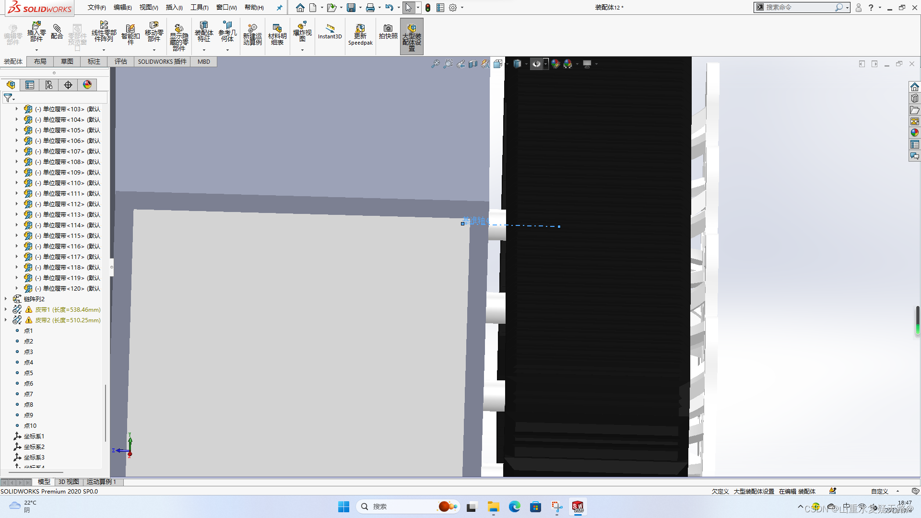Open SOLIDWORKS Resources home icon in task pane
This screenshot has width=921, height=518.
pyautogui.click(x=915, y=87)
